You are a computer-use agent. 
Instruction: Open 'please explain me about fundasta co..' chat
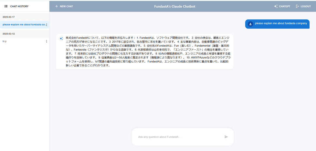tap(25, 25)
